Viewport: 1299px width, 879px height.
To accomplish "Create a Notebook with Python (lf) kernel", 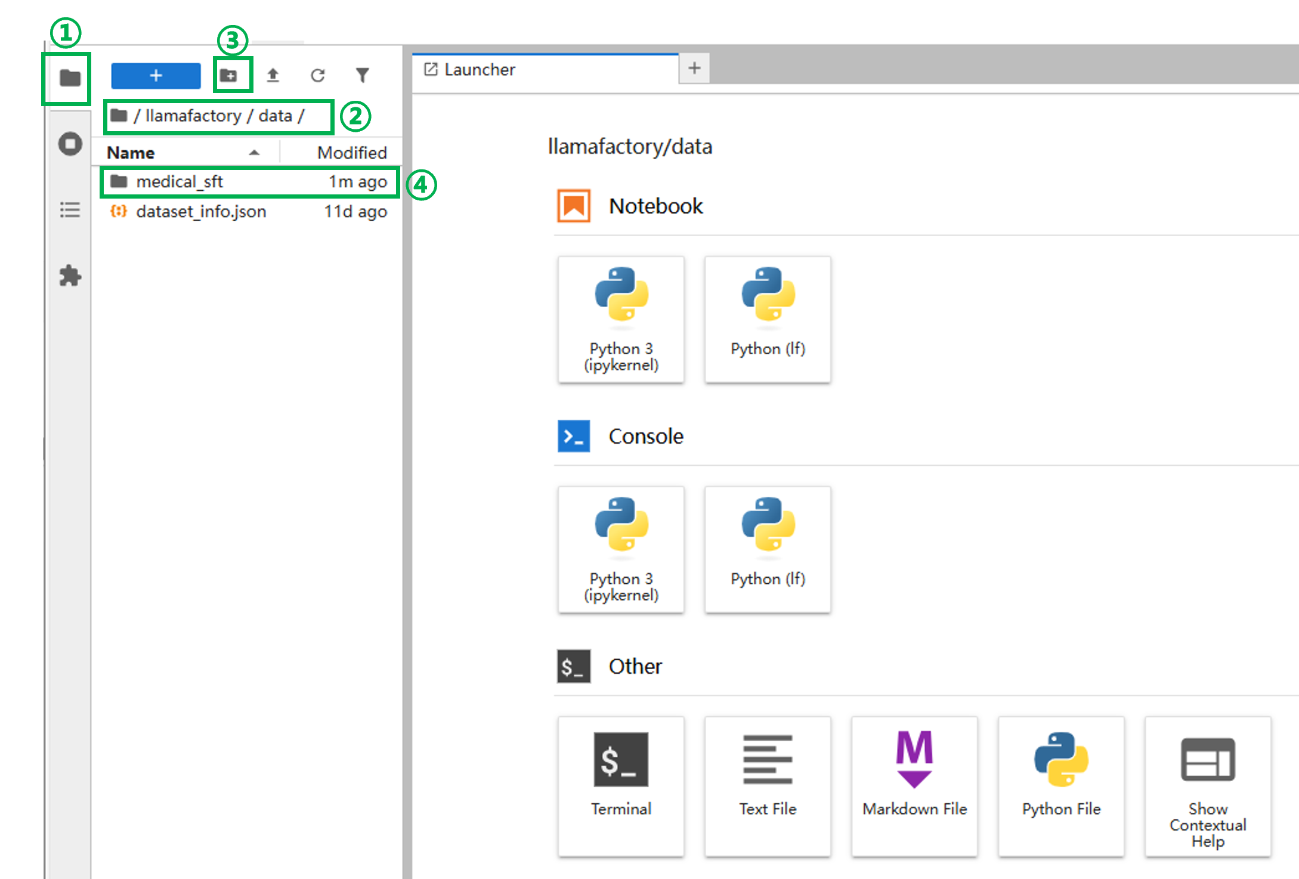I will [768, 319].
